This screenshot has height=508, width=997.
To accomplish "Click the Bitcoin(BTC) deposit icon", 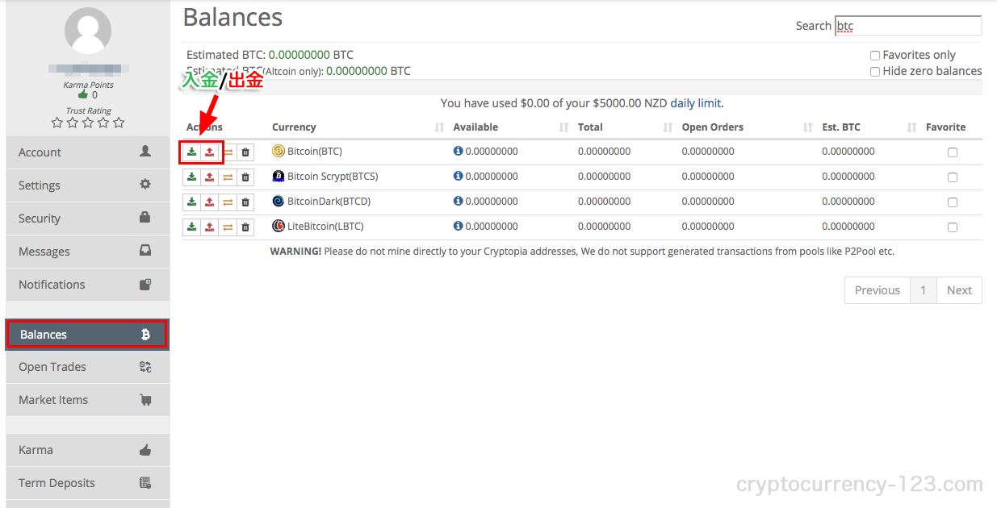I will pyautogui.click(x=191, y=152).
